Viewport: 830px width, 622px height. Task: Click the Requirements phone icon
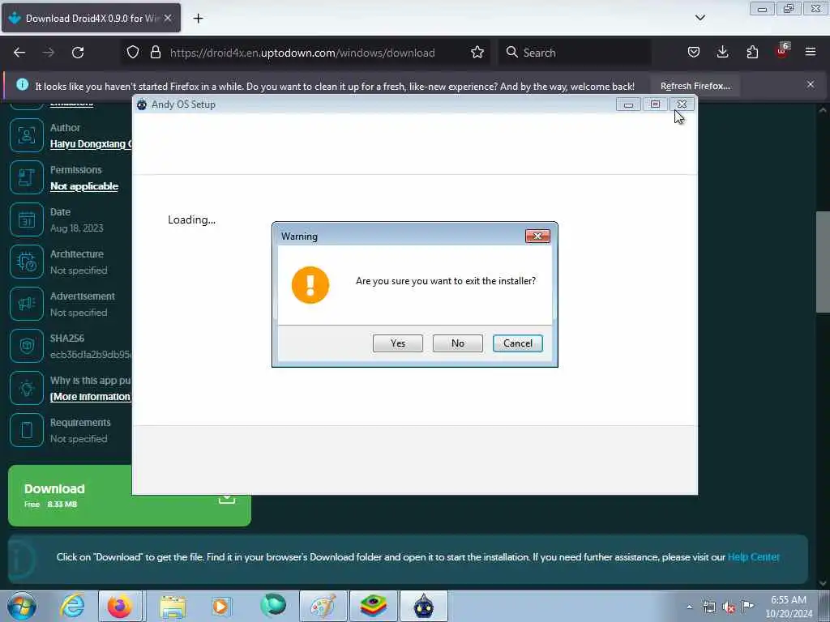[27, 430]
